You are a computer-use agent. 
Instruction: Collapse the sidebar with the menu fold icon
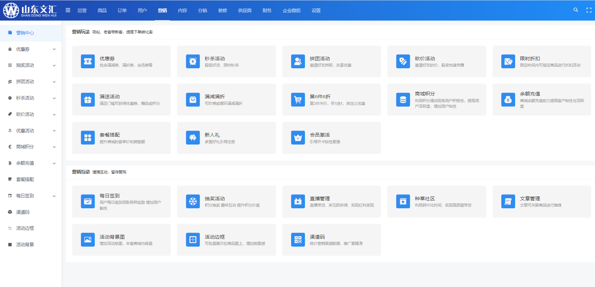pos(68,10)
